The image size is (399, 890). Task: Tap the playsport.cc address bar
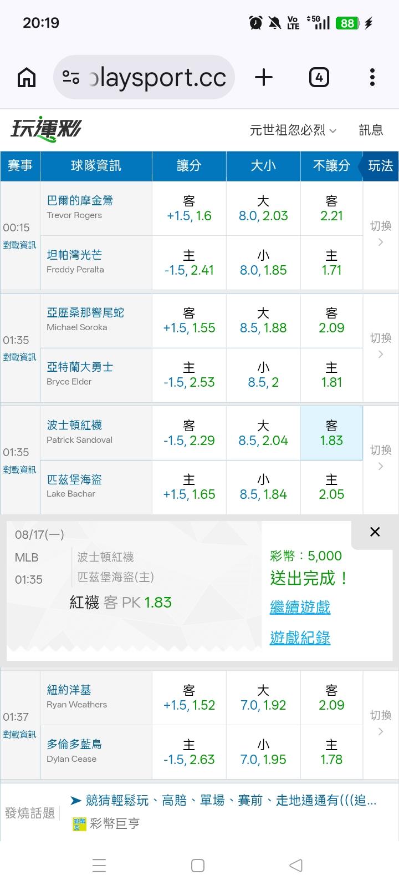coord(144,78)
